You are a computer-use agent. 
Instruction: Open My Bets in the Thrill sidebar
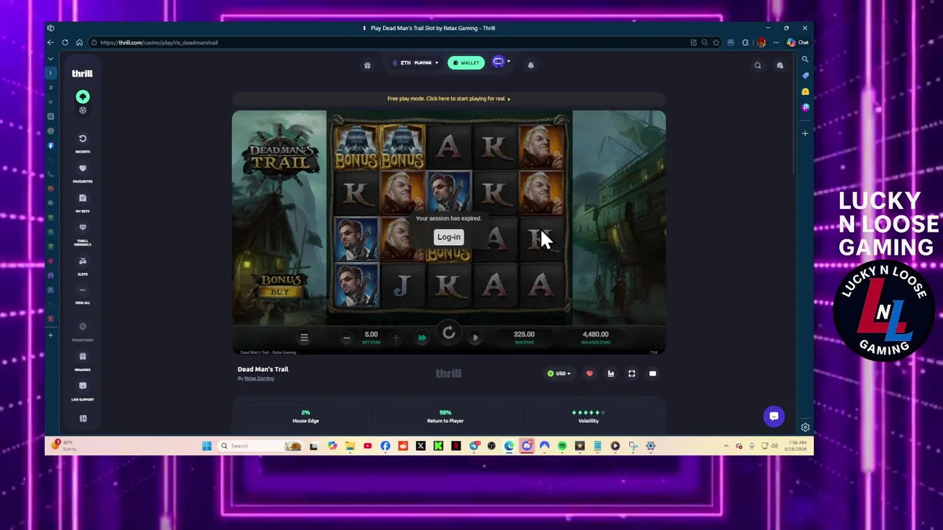tap(83, 202)
